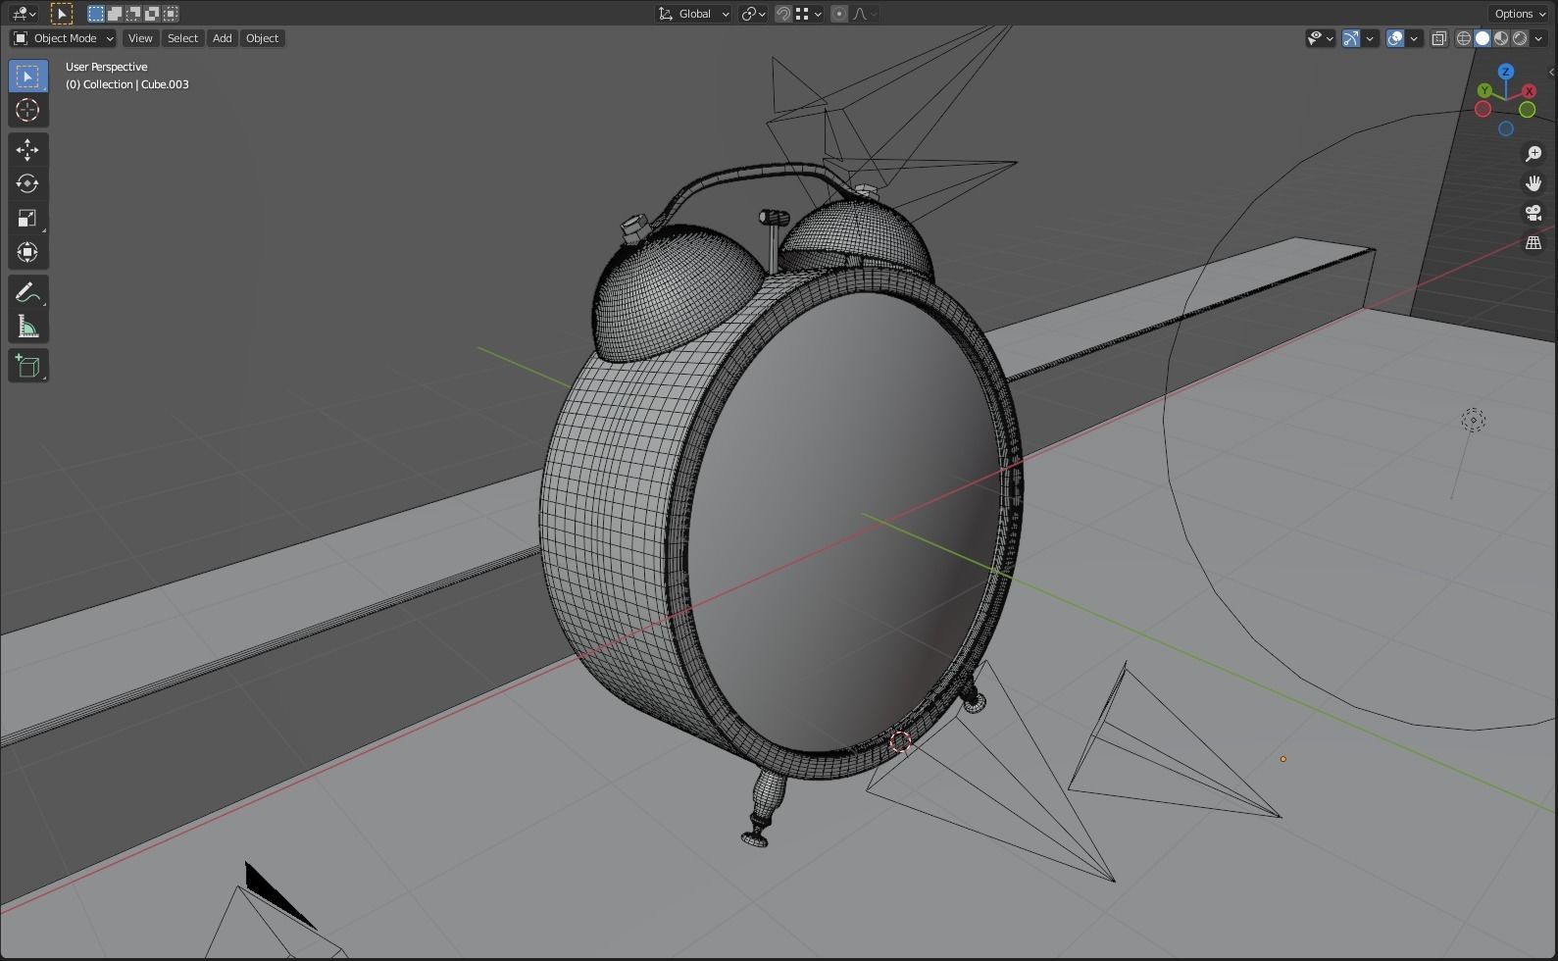Activate the Transform tool

pyautogui.click(x=27, y=253)
